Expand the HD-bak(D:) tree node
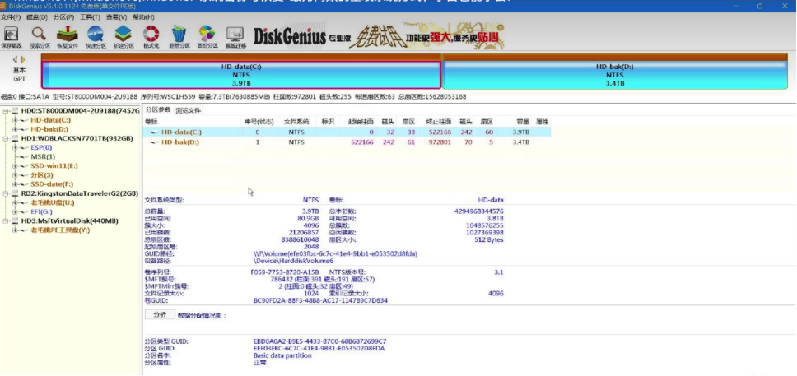Screen dimensions: 797x376 (x=15, y=129)
